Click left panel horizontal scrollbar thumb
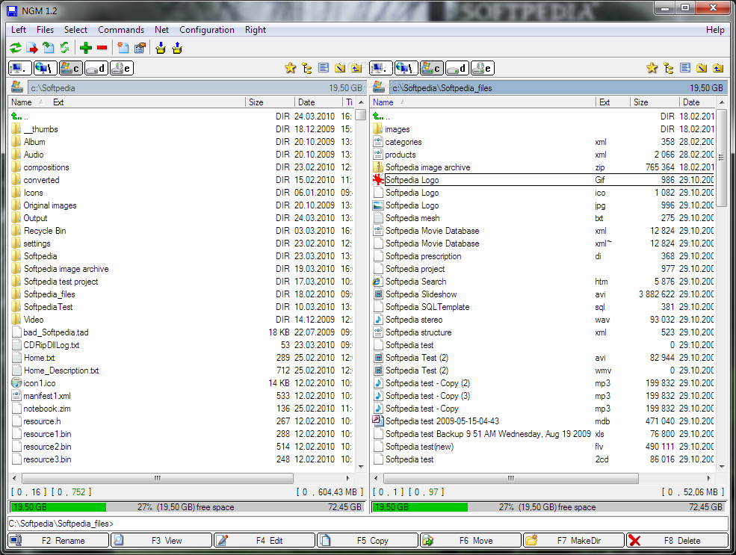The width and height of the screenshot is (736, 555). click(x=158, y=479)
